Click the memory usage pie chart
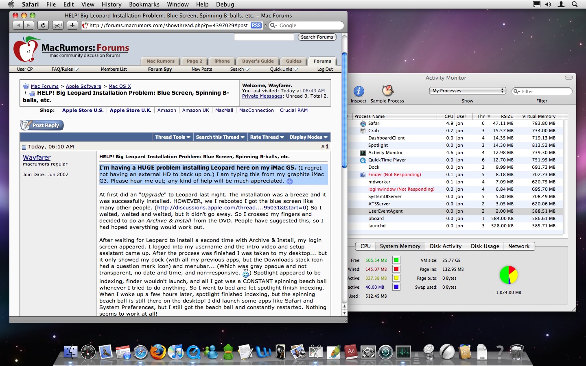The height and width of the screenshot is (366, 586). (x=508, y=275)
